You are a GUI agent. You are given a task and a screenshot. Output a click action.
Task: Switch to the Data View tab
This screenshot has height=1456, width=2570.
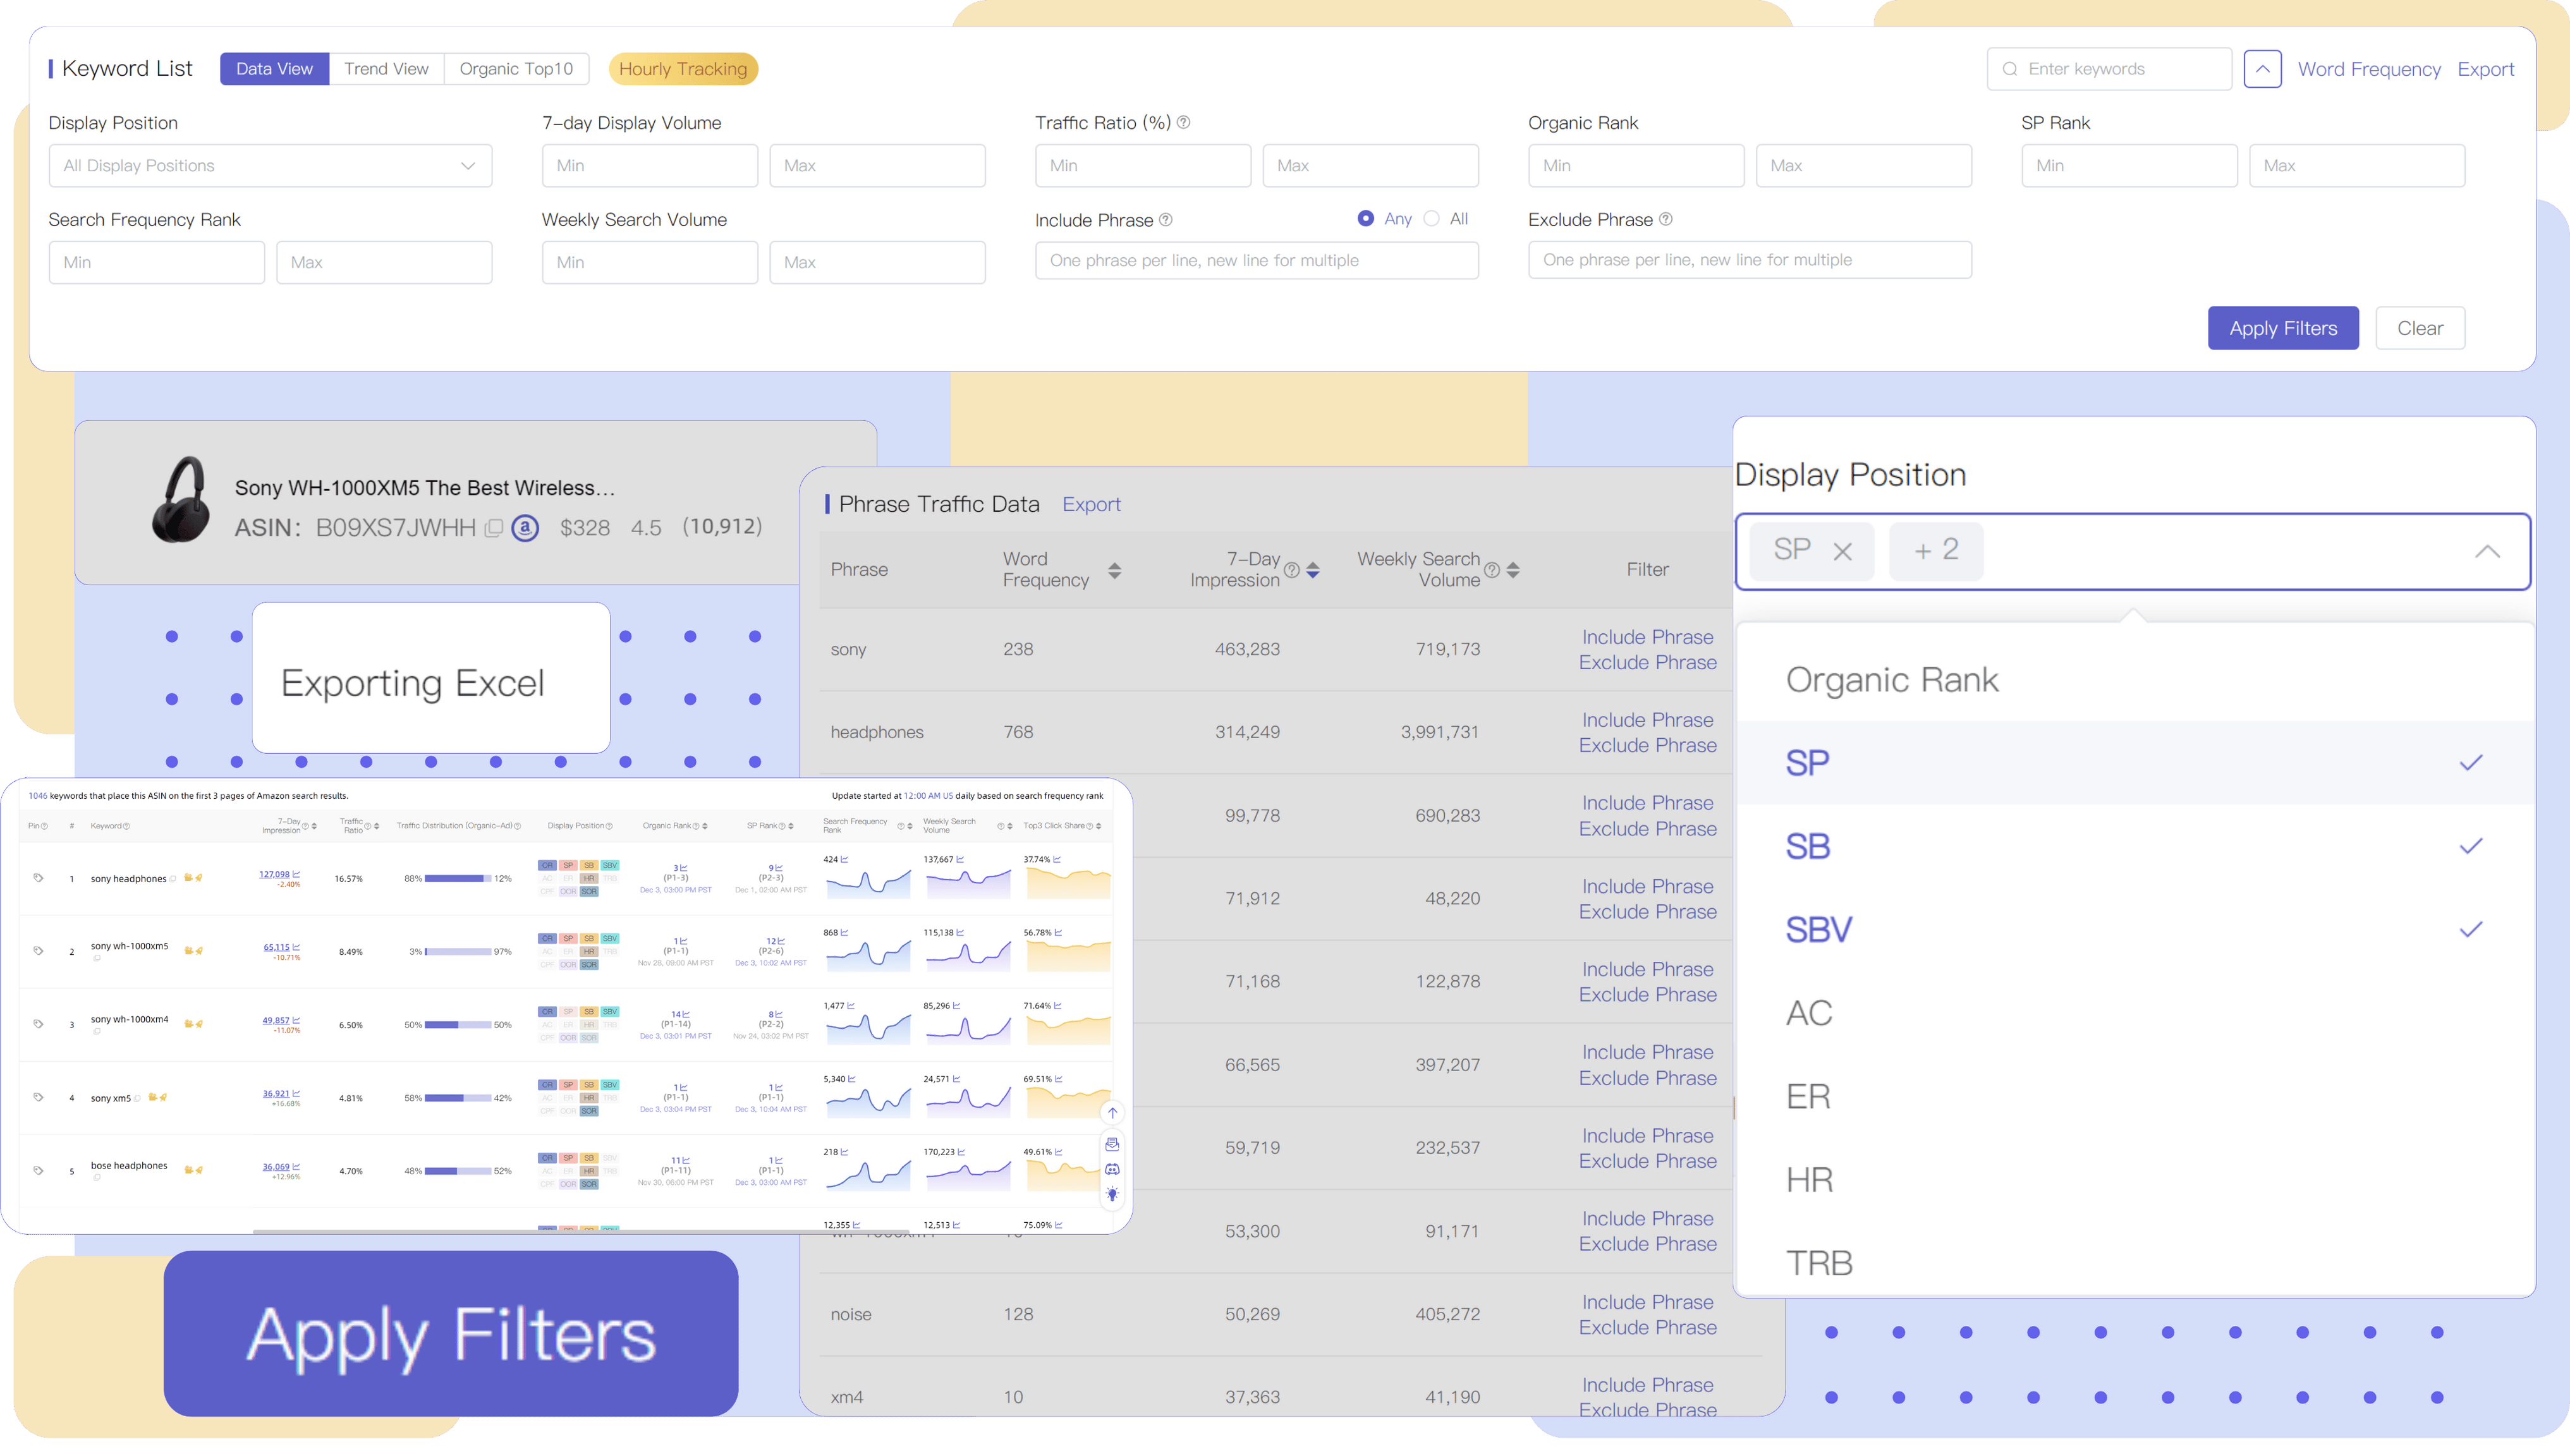(274, 69)
